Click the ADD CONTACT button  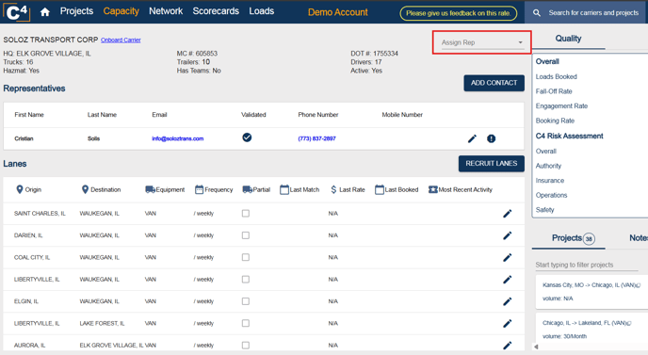click(x=494, y=83)
